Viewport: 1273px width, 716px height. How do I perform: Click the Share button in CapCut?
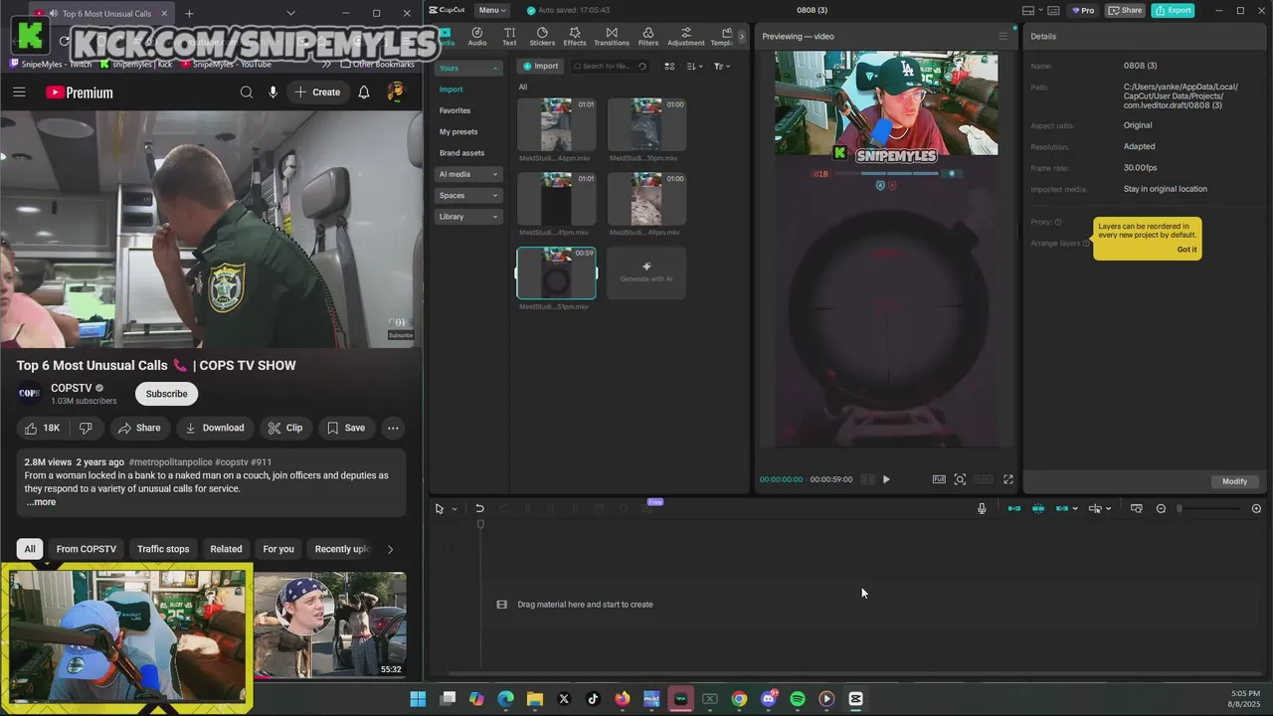[x=1125, y=10]
